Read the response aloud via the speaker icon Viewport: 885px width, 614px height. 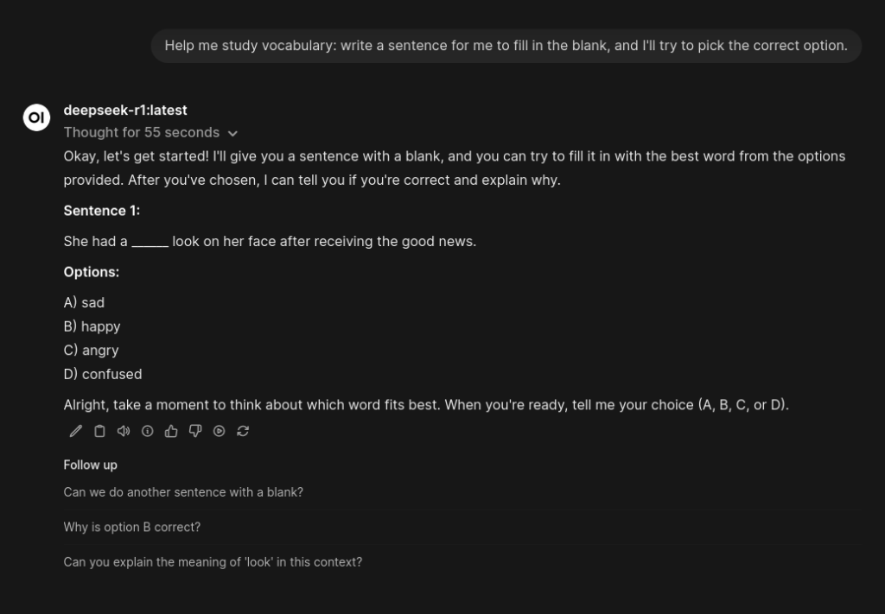[124, 430]
